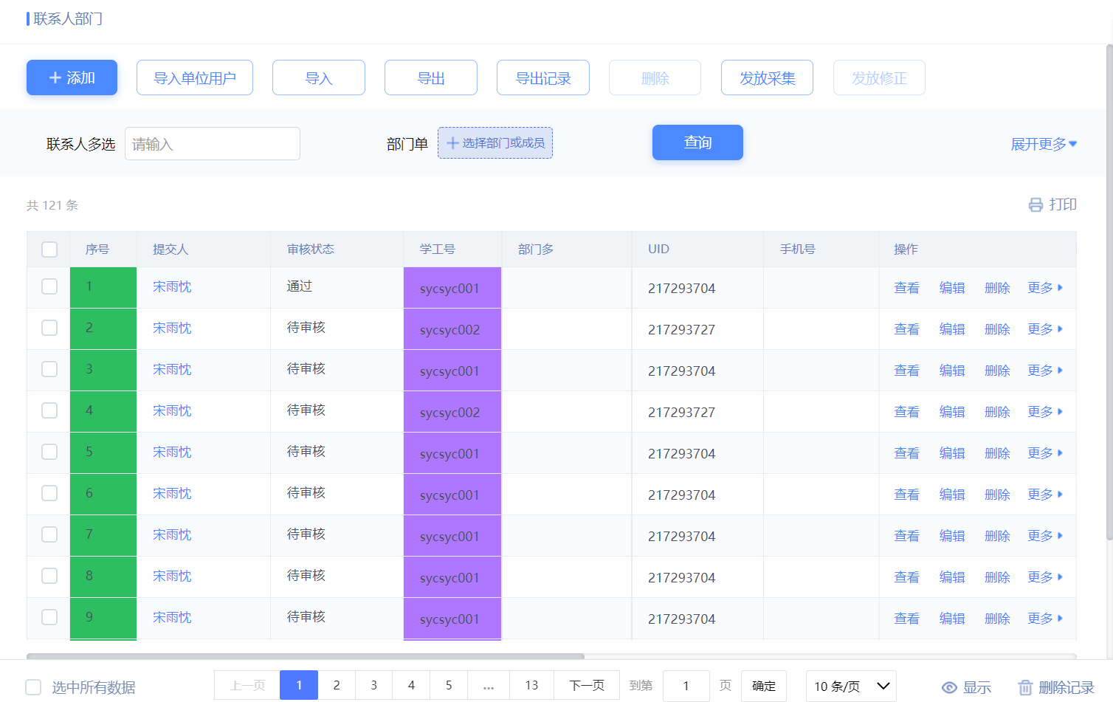Toggle the select-all checkbox in table header
1113x702 pixels.
pyautogui.click(x=49, y=250)
